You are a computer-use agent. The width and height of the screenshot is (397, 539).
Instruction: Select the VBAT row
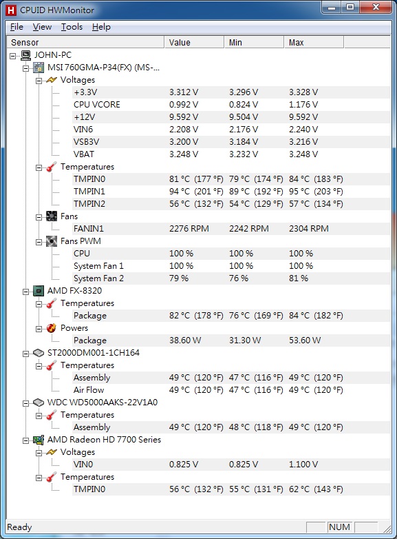point(231,154)
